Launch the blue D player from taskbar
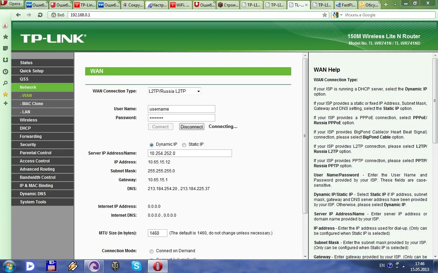Screen dimensions: 438x273 pyautogui.click(x=30, y=266)
